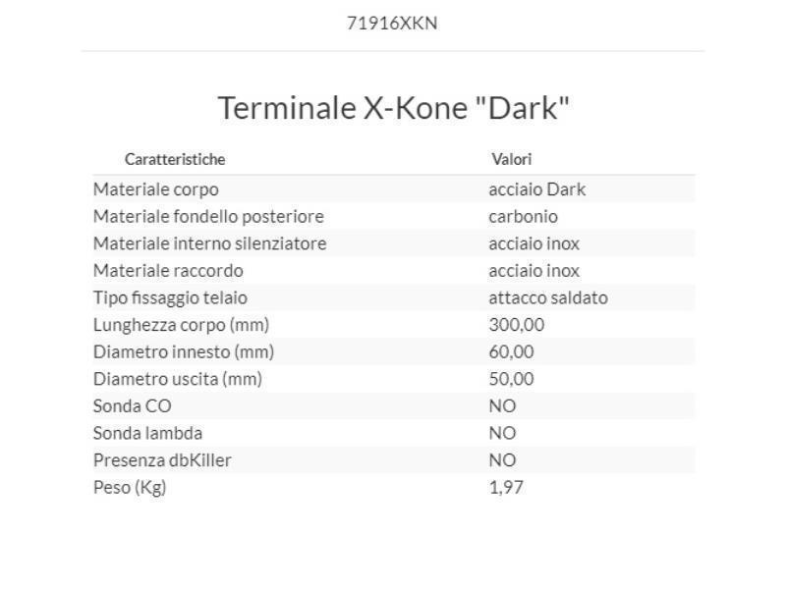
Task: Select the Caratteristiche column header
Action: pos(175,159)
